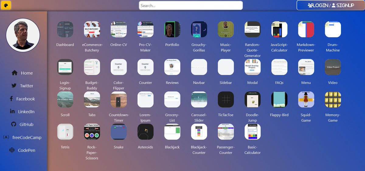
Task: Open the Music-Player icon
Action: tap(226, 29)
